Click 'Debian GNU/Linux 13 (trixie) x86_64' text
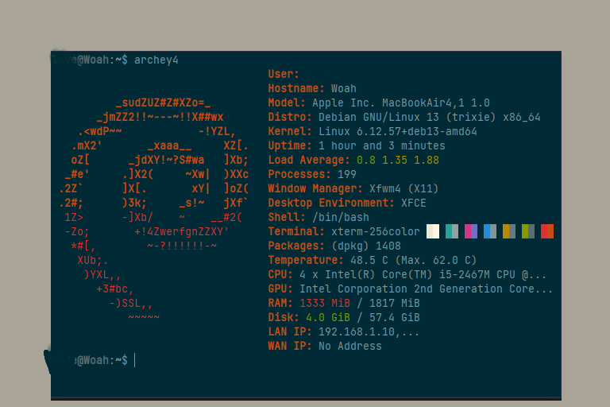 430,117
